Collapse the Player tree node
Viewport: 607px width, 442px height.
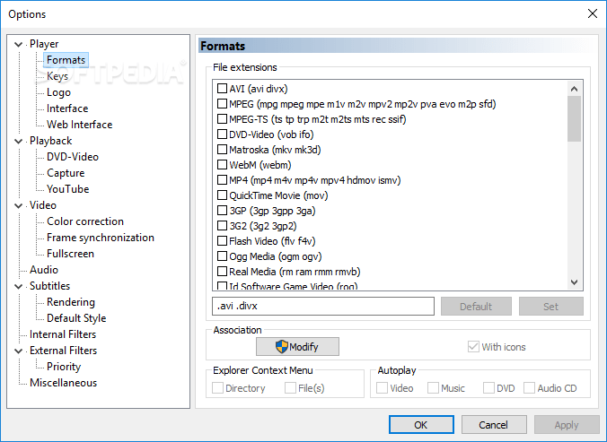tap(18, 44)
